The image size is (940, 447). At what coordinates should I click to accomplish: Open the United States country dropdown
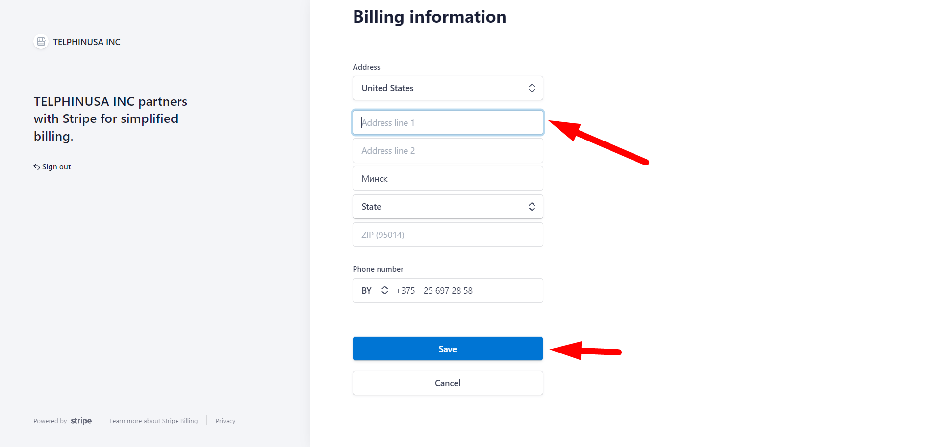point(441,88)
